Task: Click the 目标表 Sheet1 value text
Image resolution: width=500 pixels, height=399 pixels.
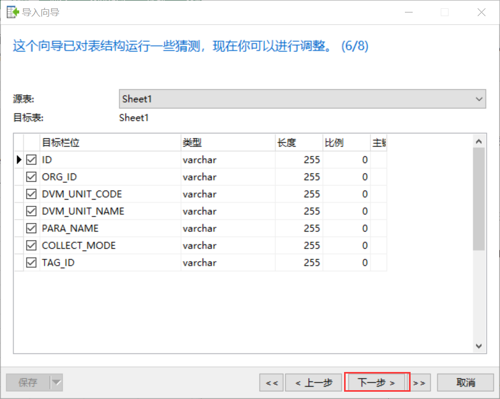Action: [x=134, y=117]
